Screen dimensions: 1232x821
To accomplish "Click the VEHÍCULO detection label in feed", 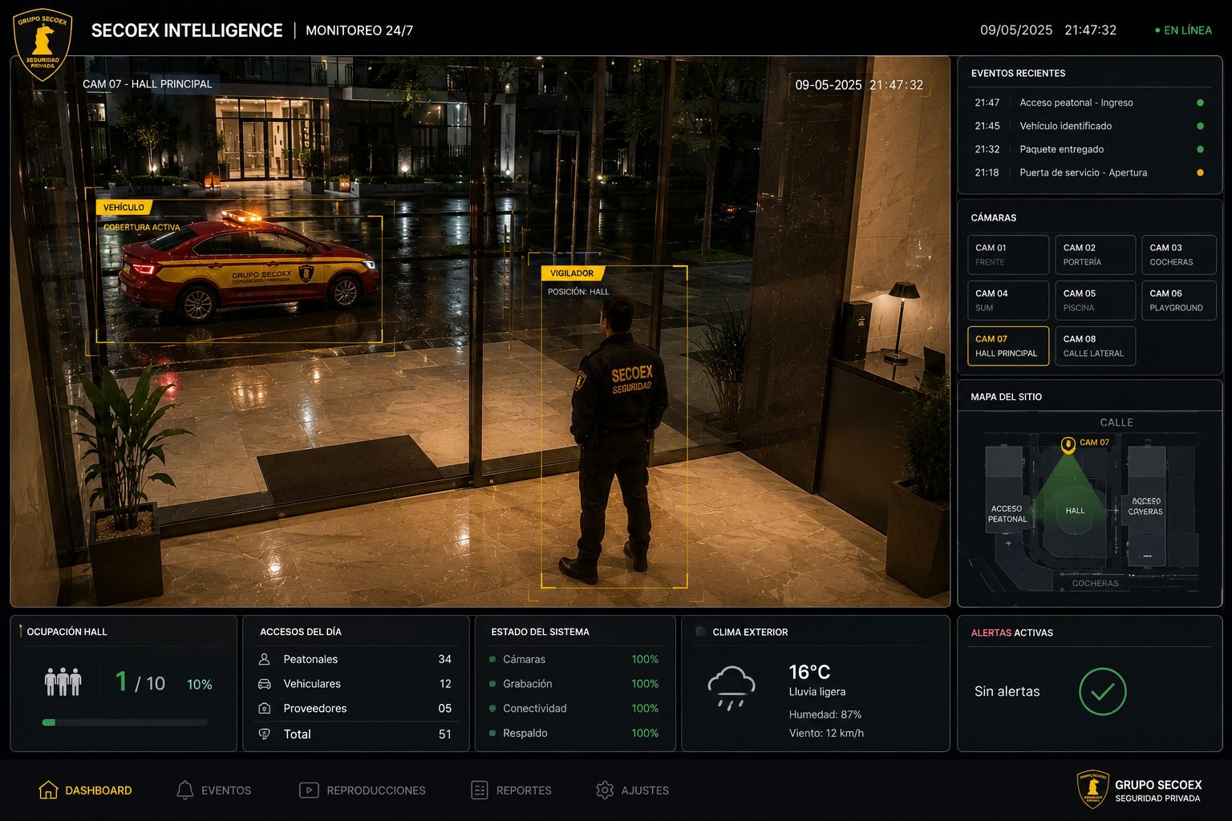I will [x=124, y=208].
